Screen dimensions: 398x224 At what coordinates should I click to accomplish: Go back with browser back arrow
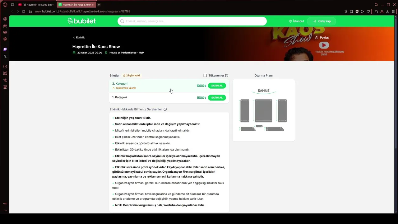(12, 12)
